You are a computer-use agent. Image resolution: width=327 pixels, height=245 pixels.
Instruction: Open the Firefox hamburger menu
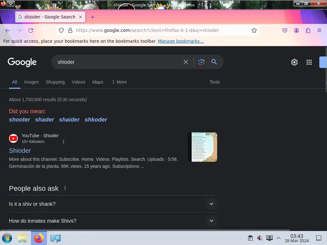tap(319, 30)
